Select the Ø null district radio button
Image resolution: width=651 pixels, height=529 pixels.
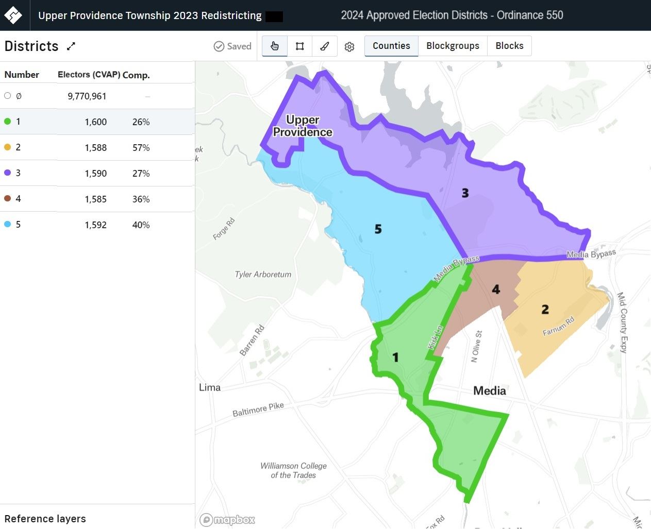click(7, 95)
